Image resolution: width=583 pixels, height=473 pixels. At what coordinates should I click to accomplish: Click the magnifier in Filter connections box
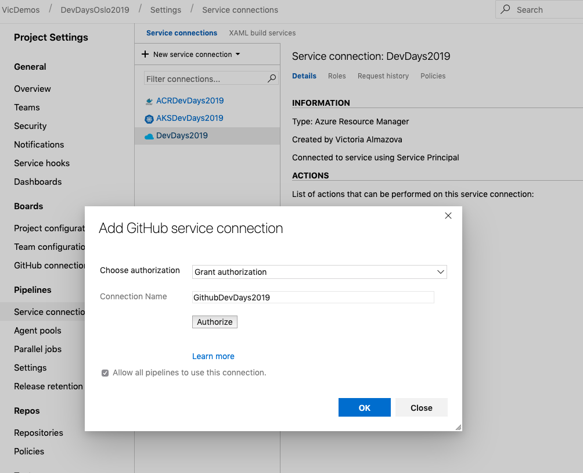[271, 78]
